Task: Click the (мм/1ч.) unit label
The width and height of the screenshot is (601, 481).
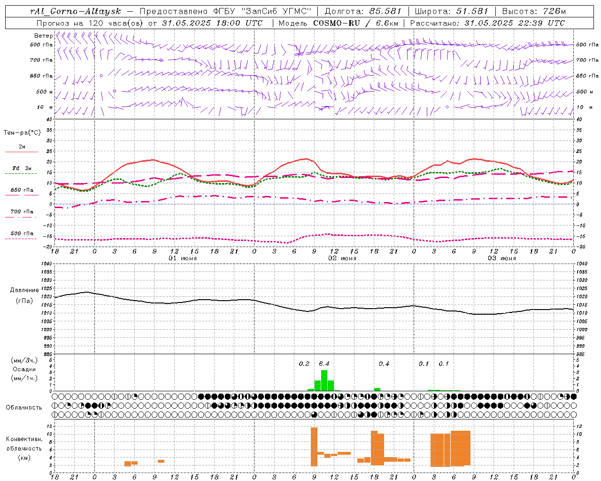Action: [x=24, y=378]
